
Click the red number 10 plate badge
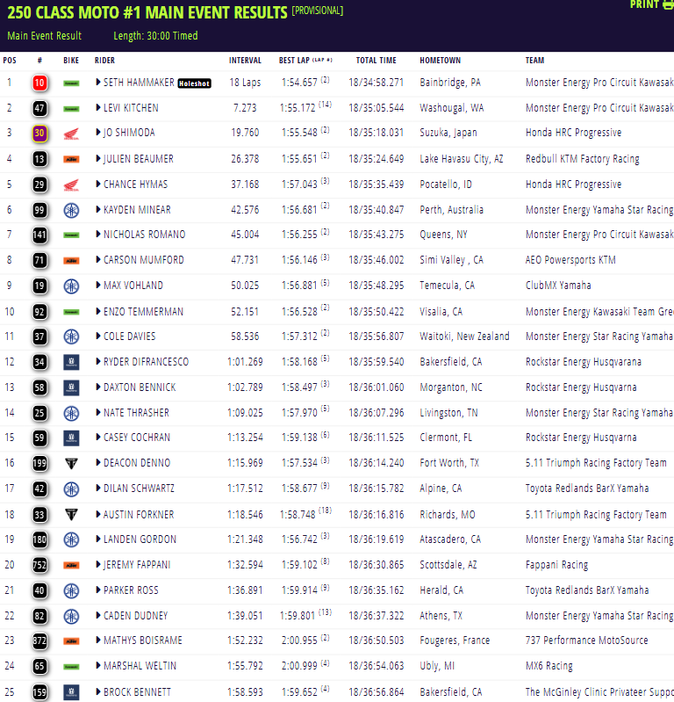pos(39,83)
